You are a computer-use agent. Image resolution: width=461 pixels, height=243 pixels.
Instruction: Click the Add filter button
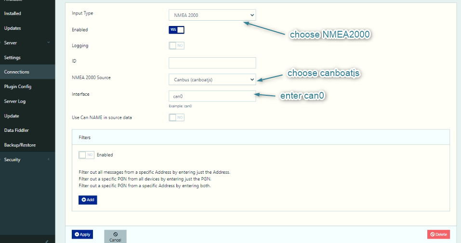[x=88, y=200]
